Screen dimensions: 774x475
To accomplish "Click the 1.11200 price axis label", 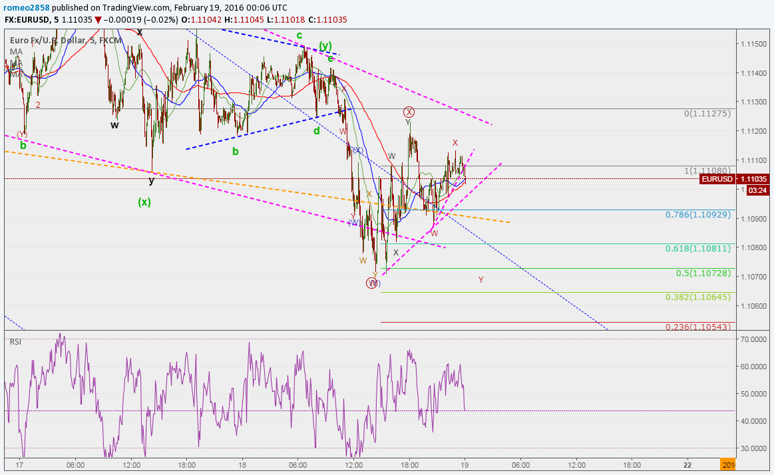I will (x=753, y=131).
